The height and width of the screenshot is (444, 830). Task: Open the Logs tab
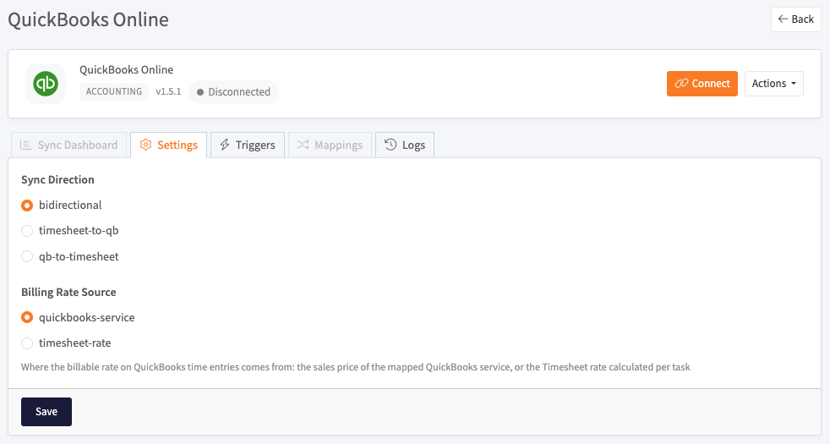coord(405,145)
